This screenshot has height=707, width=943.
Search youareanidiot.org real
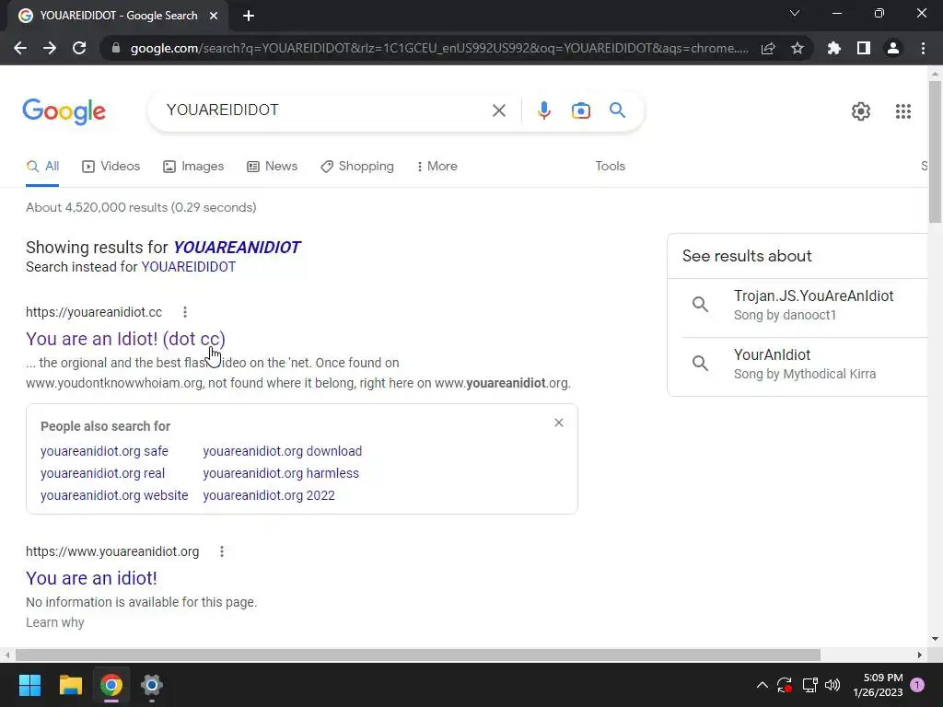click(x=102, y=473)
